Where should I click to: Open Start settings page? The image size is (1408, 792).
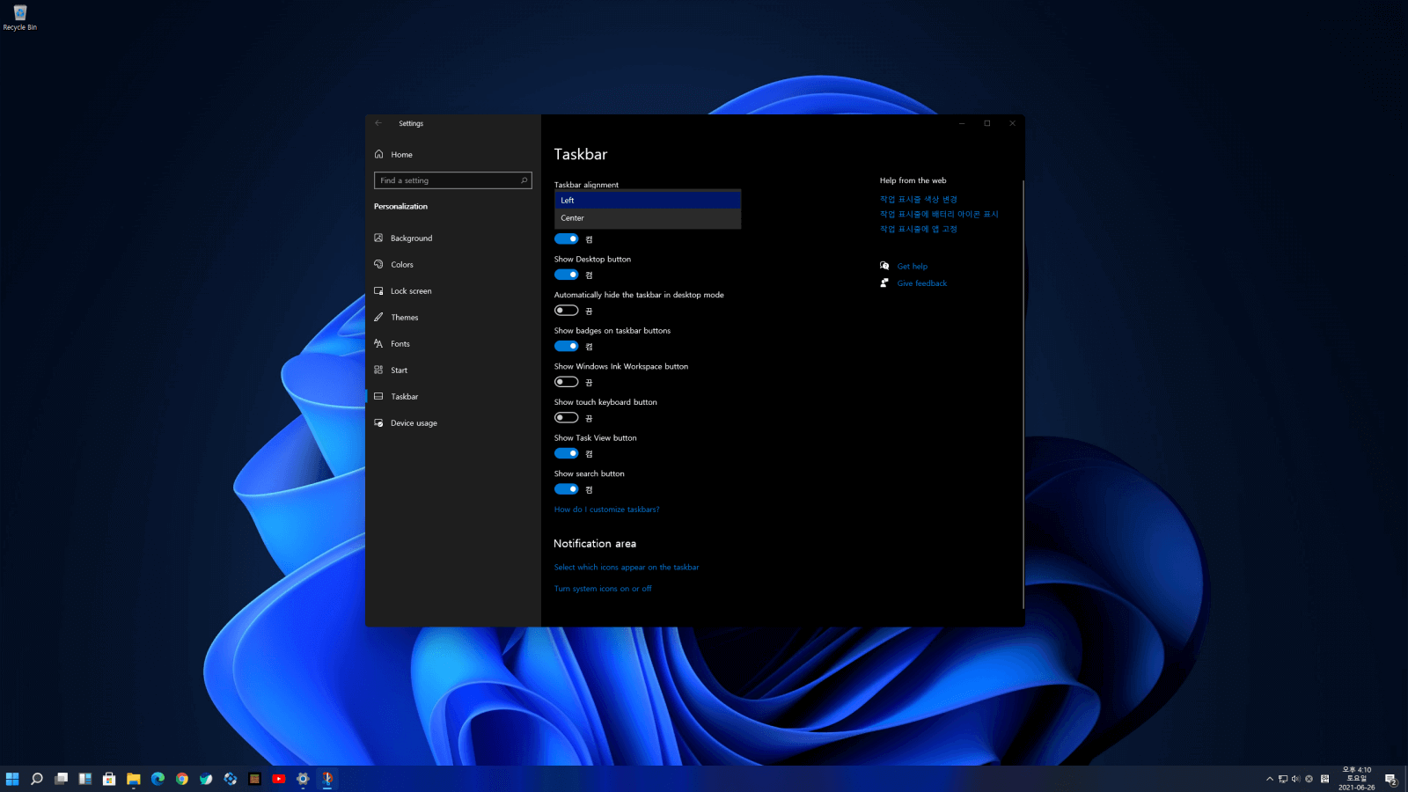coord(453,370)
